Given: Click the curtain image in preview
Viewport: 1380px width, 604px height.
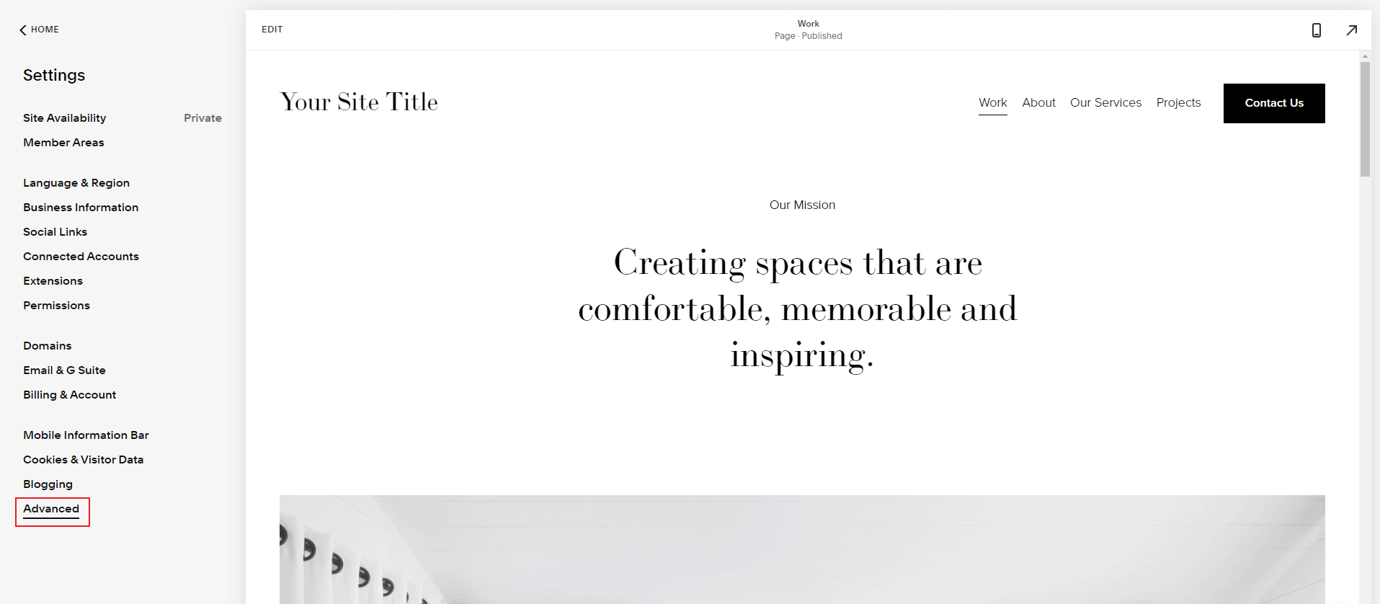Looking at the screenshot, I should (802, 549).
